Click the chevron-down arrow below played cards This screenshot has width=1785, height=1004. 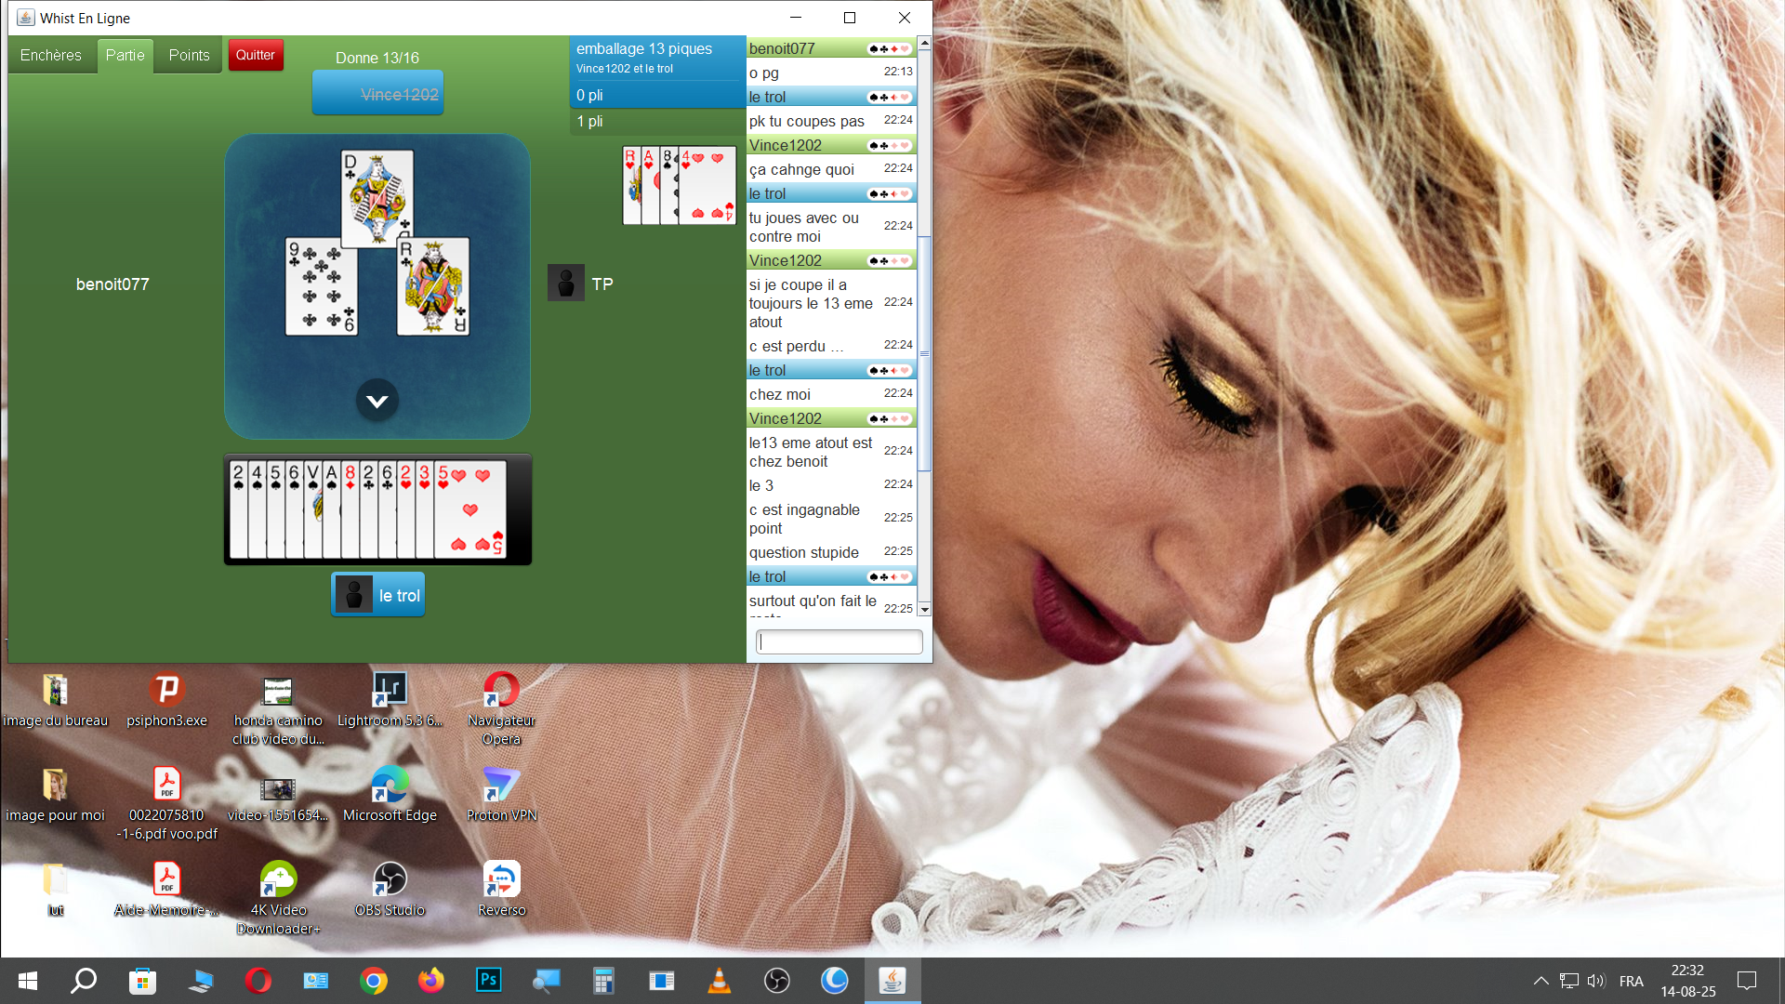point(377,402)
